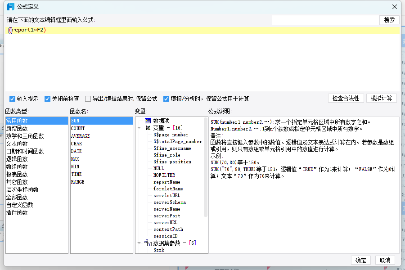Choose 文本函数 in function type list

point(17,144)
